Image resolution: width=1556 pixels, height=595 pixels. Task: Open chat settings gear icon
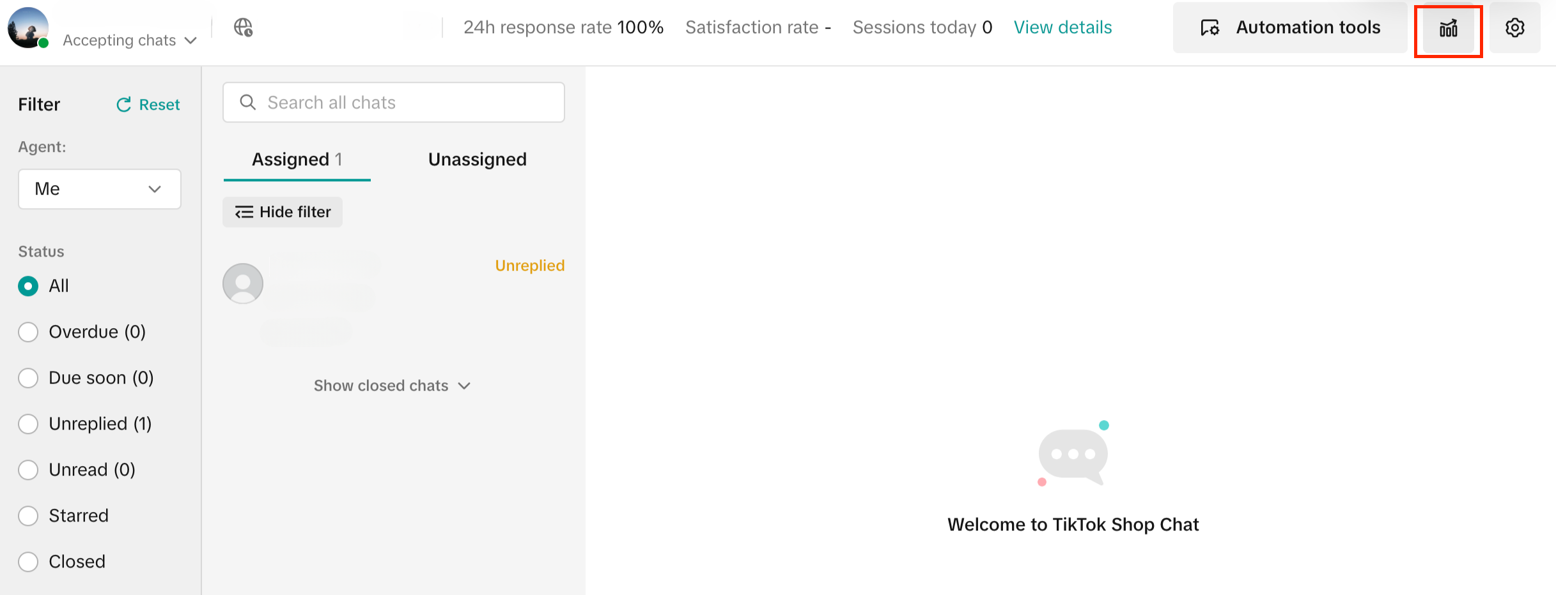[x=1514, y=28]
